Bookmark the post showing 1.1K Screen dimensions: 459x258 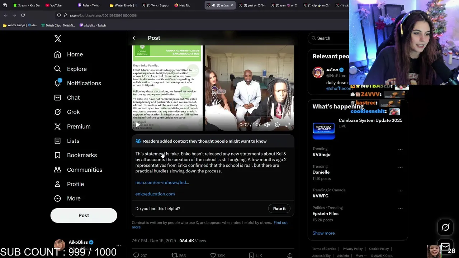(x=256, y=255)
